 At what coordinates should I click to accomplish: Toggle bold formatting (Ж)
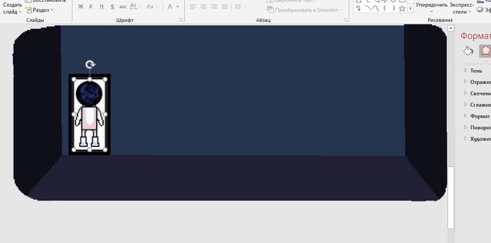point(80,7)
